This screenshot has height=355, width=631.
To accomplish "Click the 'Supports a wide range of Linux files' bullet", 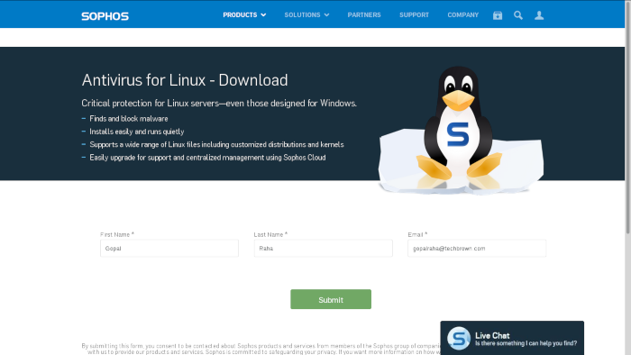I will click(x=216, y=144).
